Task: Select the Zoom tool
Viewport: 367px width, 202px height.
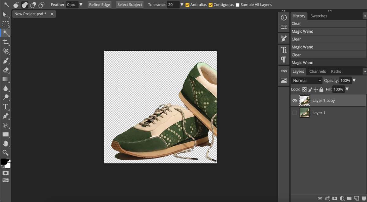Action: click(x=6, y=152)
